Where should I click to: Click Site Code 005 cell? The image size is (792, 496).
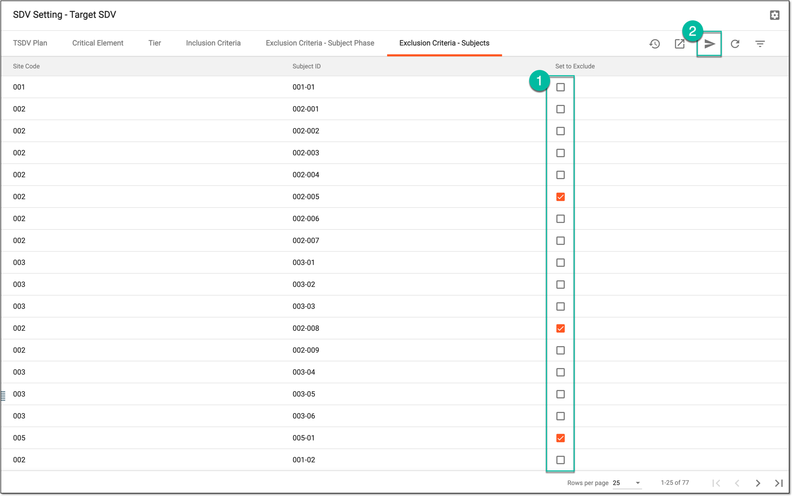pyautogui.click(x=19, y=438)
